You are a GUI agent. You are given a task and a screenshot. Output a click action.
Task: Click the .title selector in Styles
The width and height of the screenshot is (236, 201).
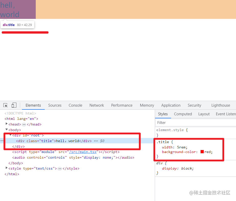[163, 142]
